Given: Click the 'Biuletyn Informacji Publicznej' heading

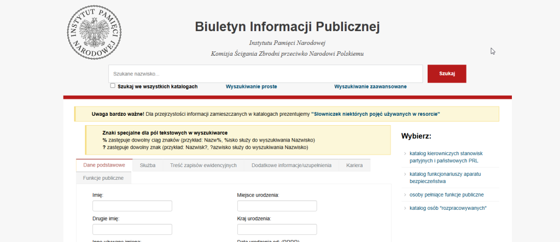Looking at the screenshot, I should (x=287, y=27).
